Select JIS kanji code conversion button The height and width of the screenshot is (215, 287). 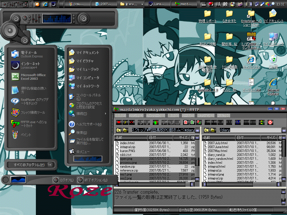214,122
